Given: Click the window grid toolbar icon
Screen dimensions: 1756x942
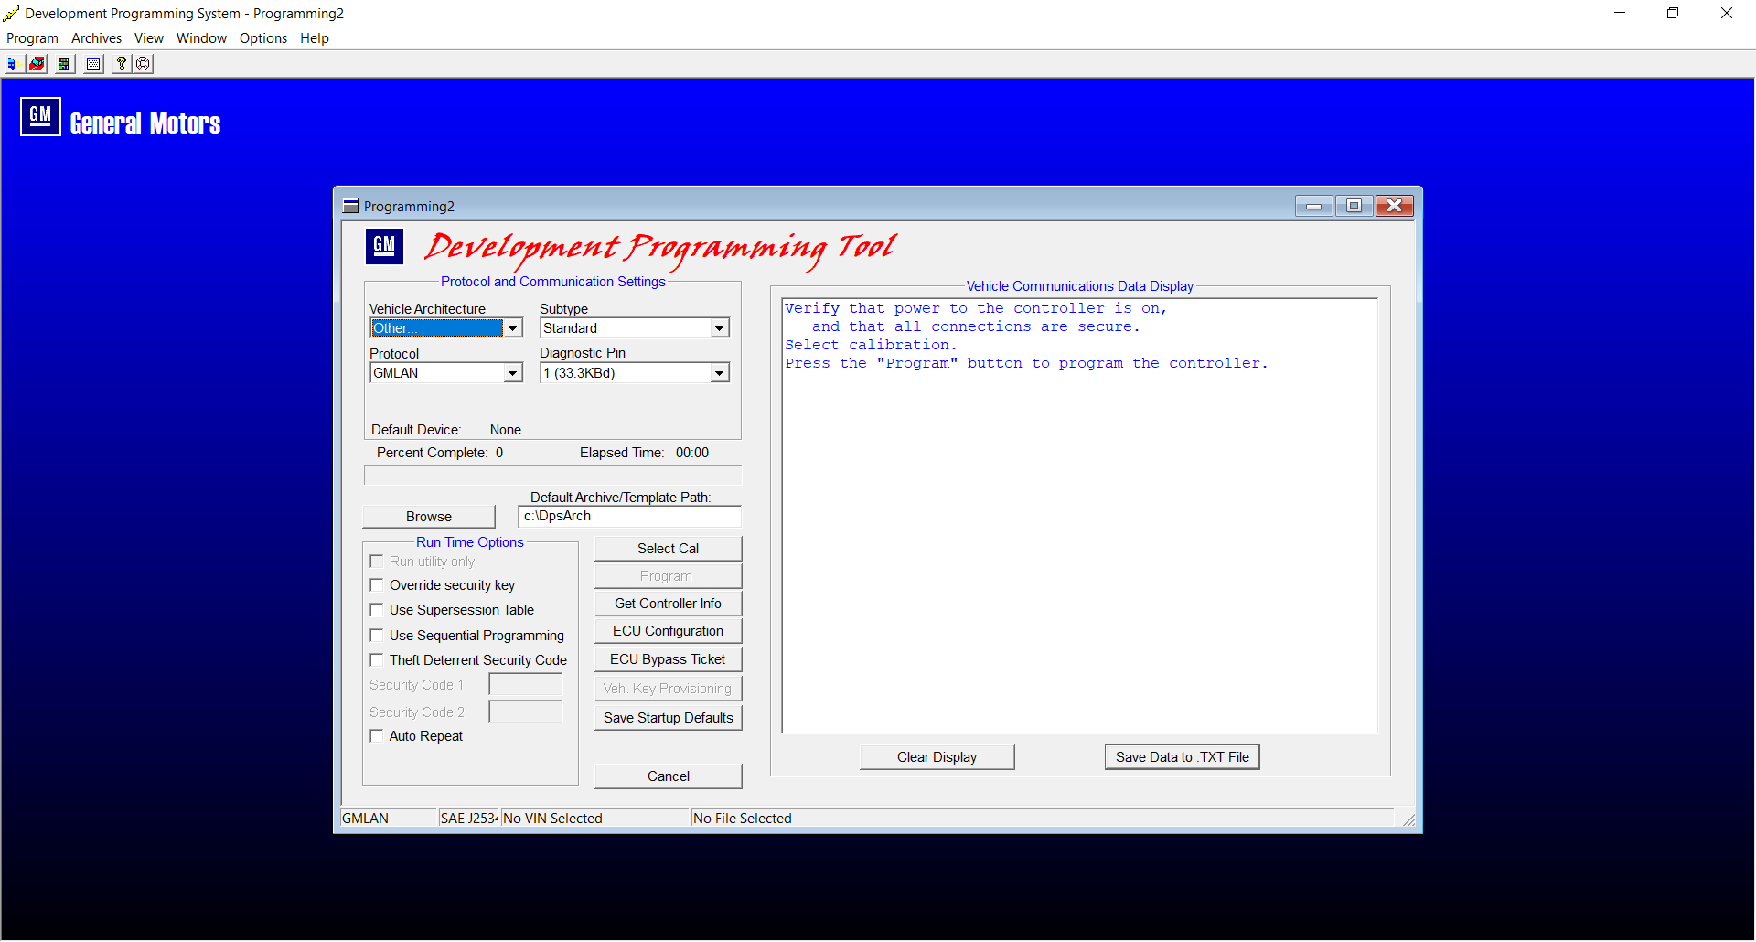Looking at the screenshot, I should pos(93,64).
